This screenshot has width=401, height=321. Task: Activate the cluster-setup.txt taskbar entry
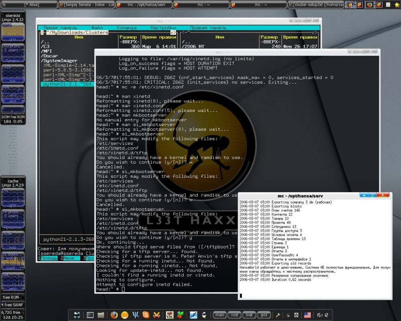(x=316, y=4)
